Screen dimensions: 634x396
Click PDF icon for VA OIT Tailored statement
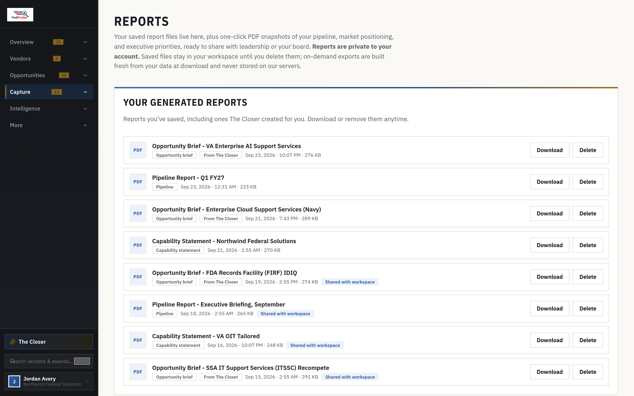(x=138, y=340)
